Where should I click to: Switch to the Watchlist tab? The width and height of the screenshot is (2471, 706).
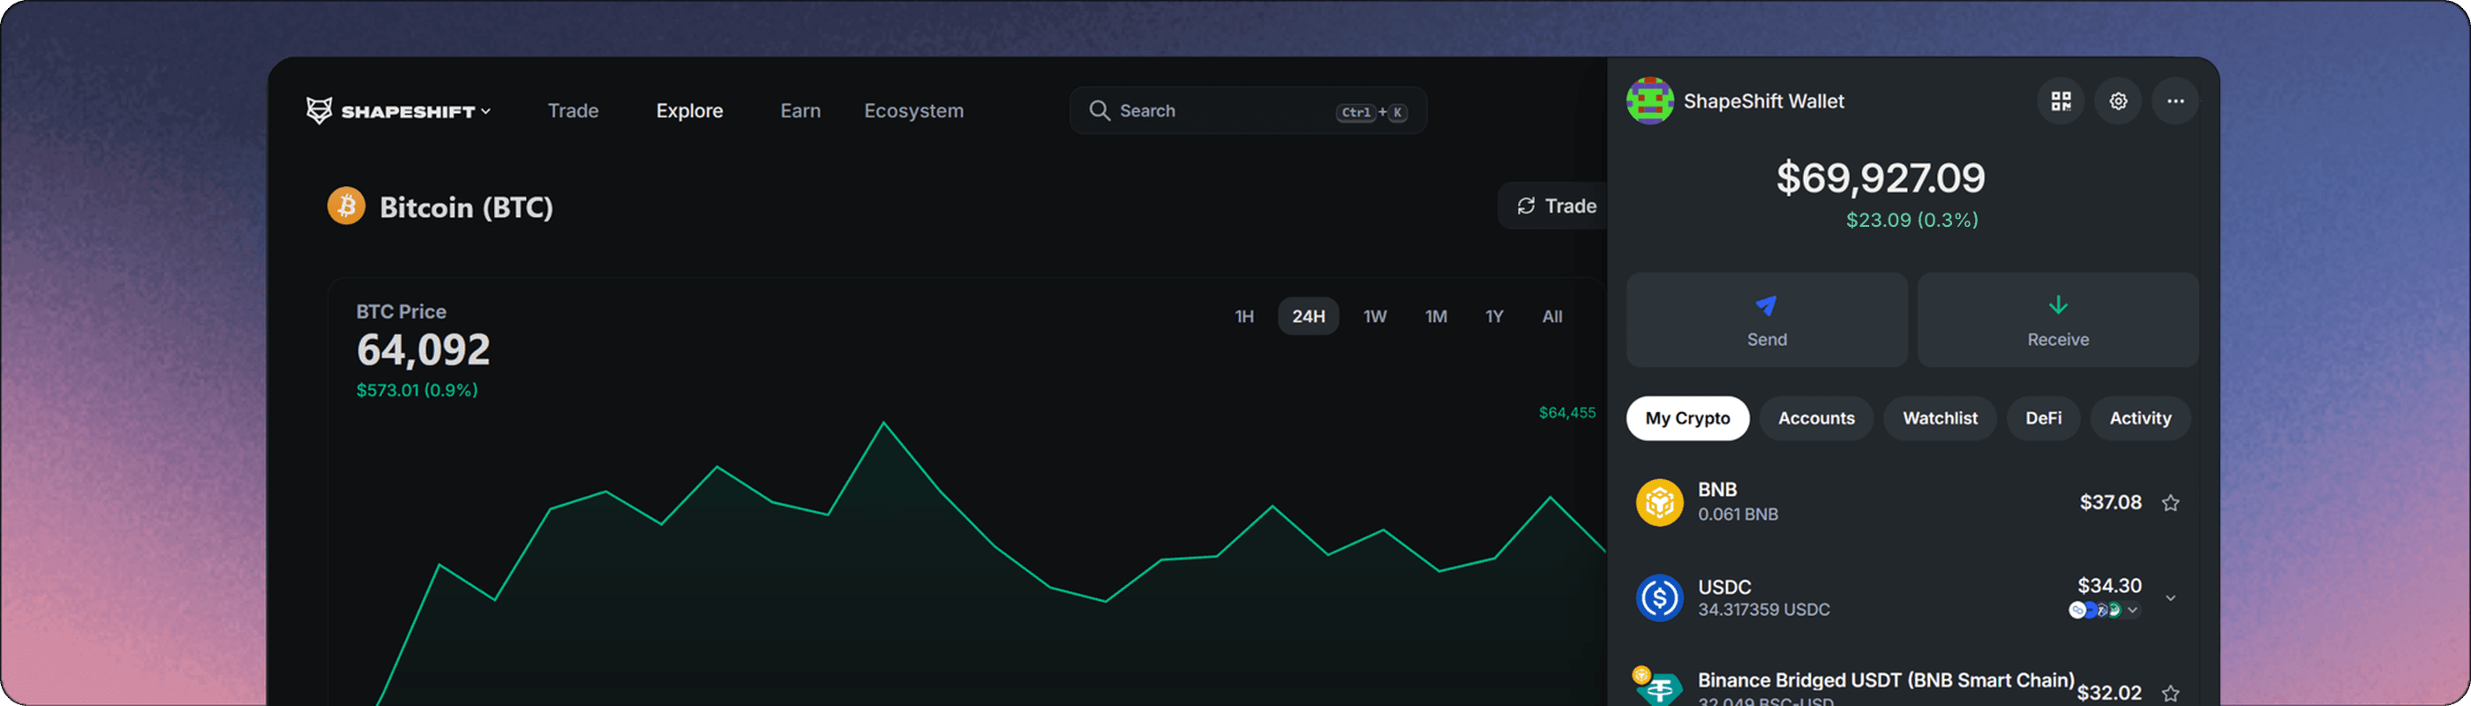(x=1940, y=418)
